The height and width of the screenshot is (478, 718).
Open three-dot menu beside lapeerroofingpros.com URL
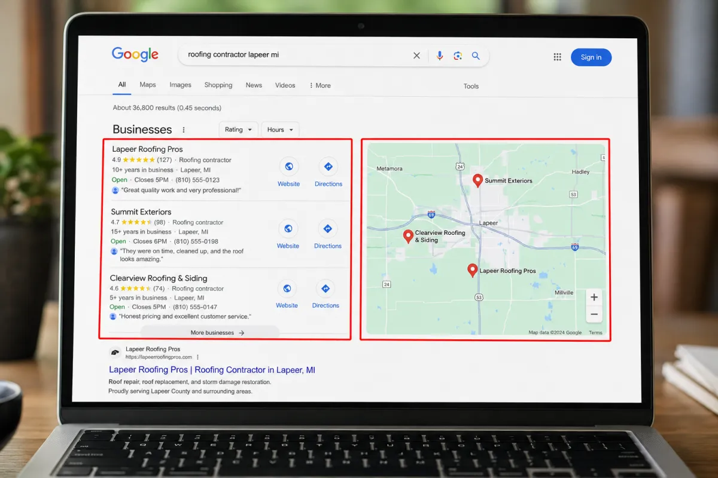197,357
